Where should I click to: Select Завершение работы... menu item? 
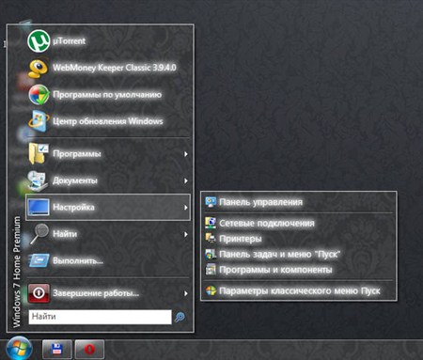[x=108, y=293]
